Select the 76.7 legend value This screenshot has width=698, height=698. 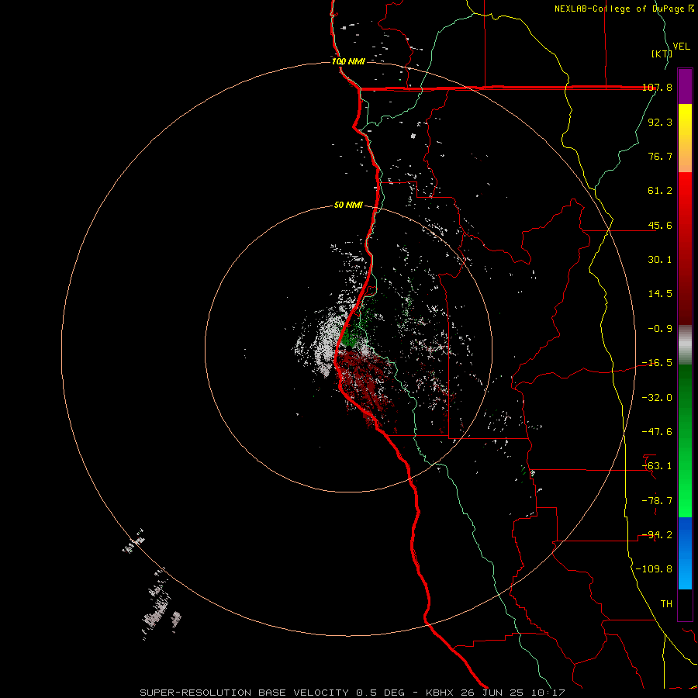(x=660, y=156)
